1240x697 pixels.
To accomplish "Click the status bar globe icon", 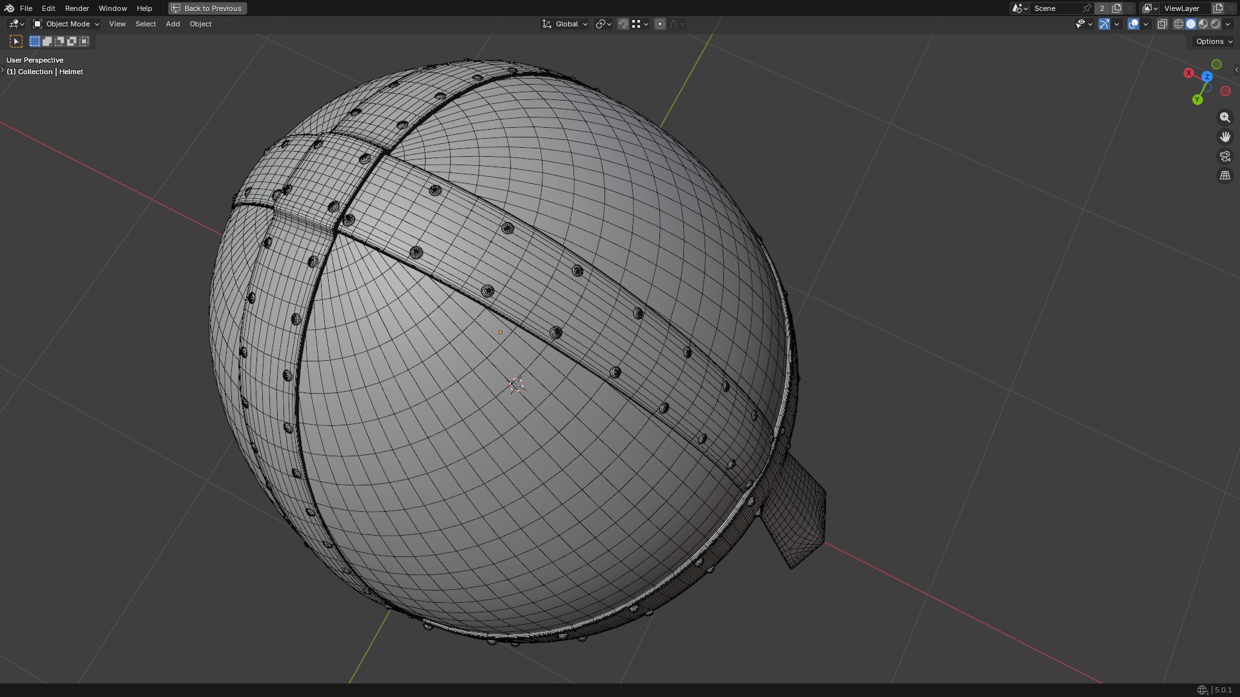I will pyautogui.click(x=1202, y=690).
